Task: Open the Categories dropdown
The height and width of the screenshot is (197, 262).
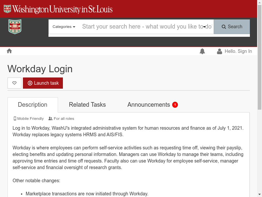Action: tap(64, 27)
